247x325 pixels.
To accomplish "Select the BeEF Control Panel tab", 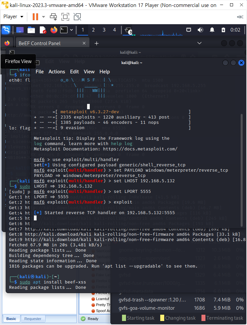I will (x=52, y=43).
